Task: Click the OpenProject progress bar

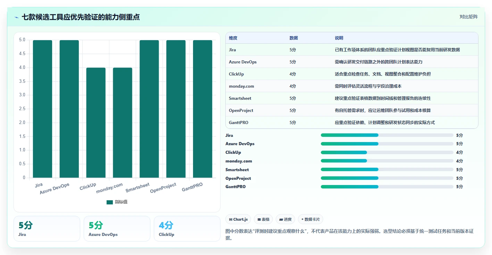Action: (387, 178)
